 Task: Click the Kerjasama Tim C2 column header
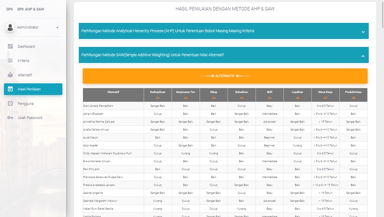pos(186,95)
